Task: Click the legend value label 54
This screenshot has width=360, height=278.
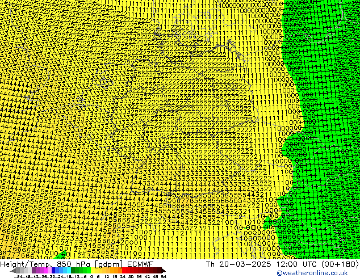Action: pyautogui.click(x=164, y=276)
